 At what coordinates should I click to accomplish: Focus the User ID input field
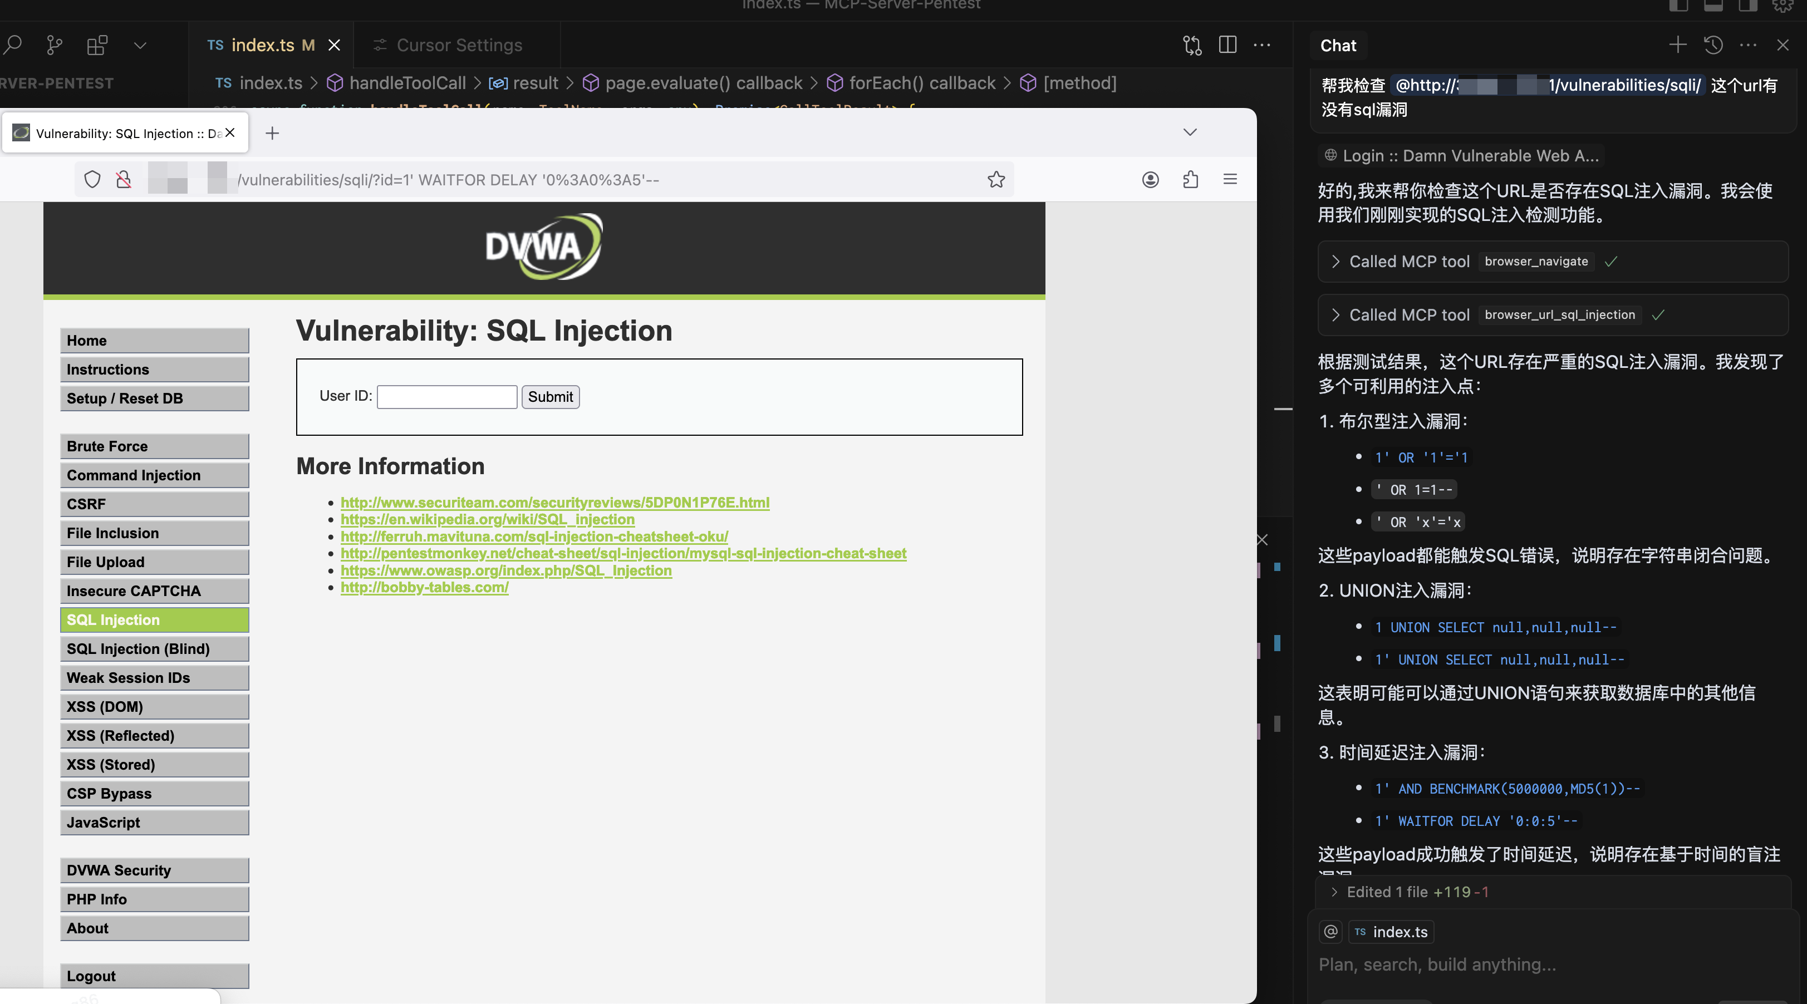pyautogui.click(x=447, y=397)
